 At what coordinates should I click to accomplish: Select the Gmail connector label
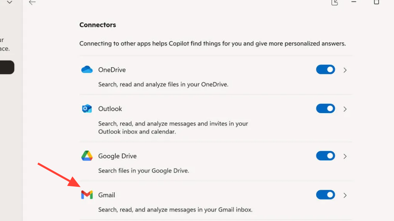[x=107, y=195]
